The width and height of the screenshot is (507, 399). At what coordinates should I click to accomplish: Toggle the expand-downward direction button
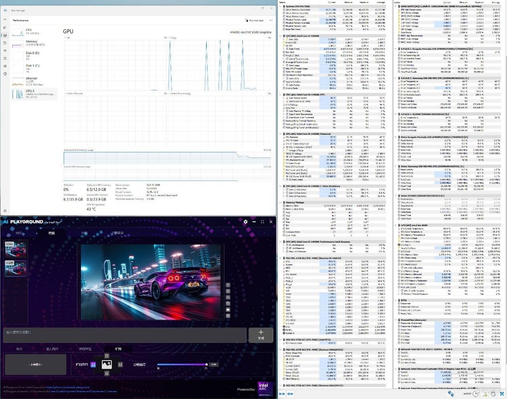(x=107, y=373)
